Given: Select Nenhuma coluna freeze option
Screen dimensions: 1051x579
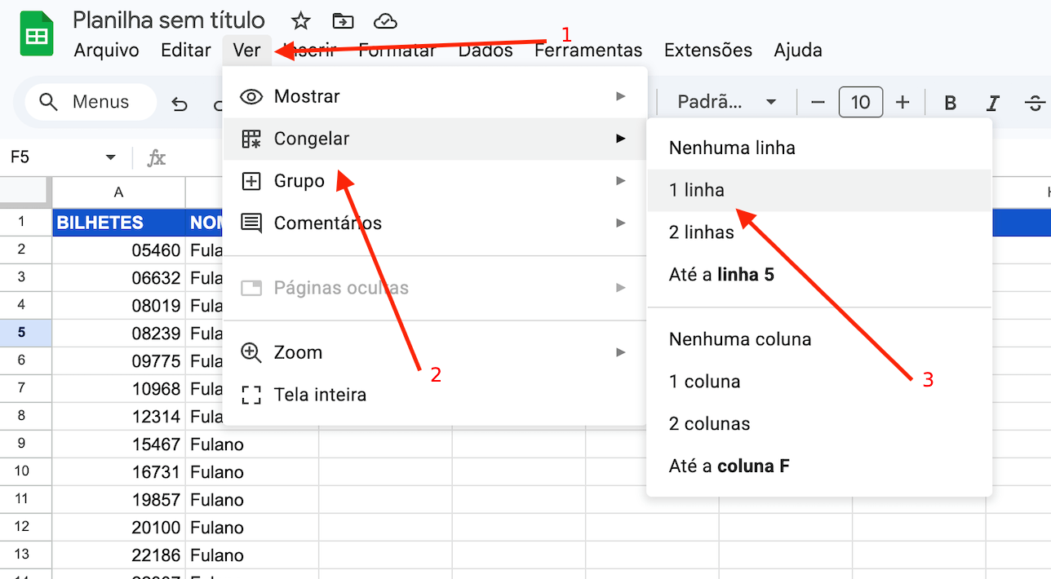Looking at the screenshot, I should (739, 339).
